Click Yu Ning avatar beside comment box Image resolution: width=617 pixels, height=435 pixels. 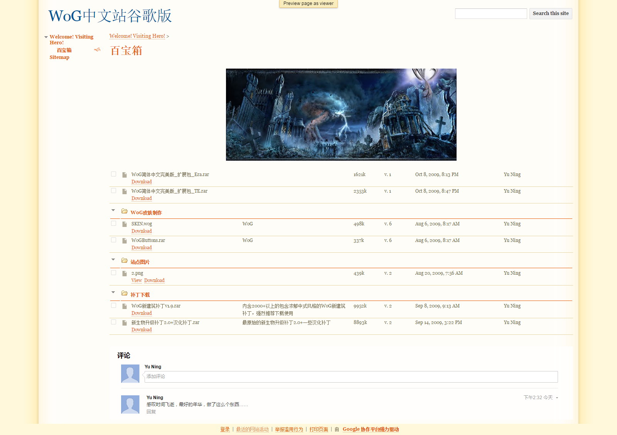[x=130, y=374]
